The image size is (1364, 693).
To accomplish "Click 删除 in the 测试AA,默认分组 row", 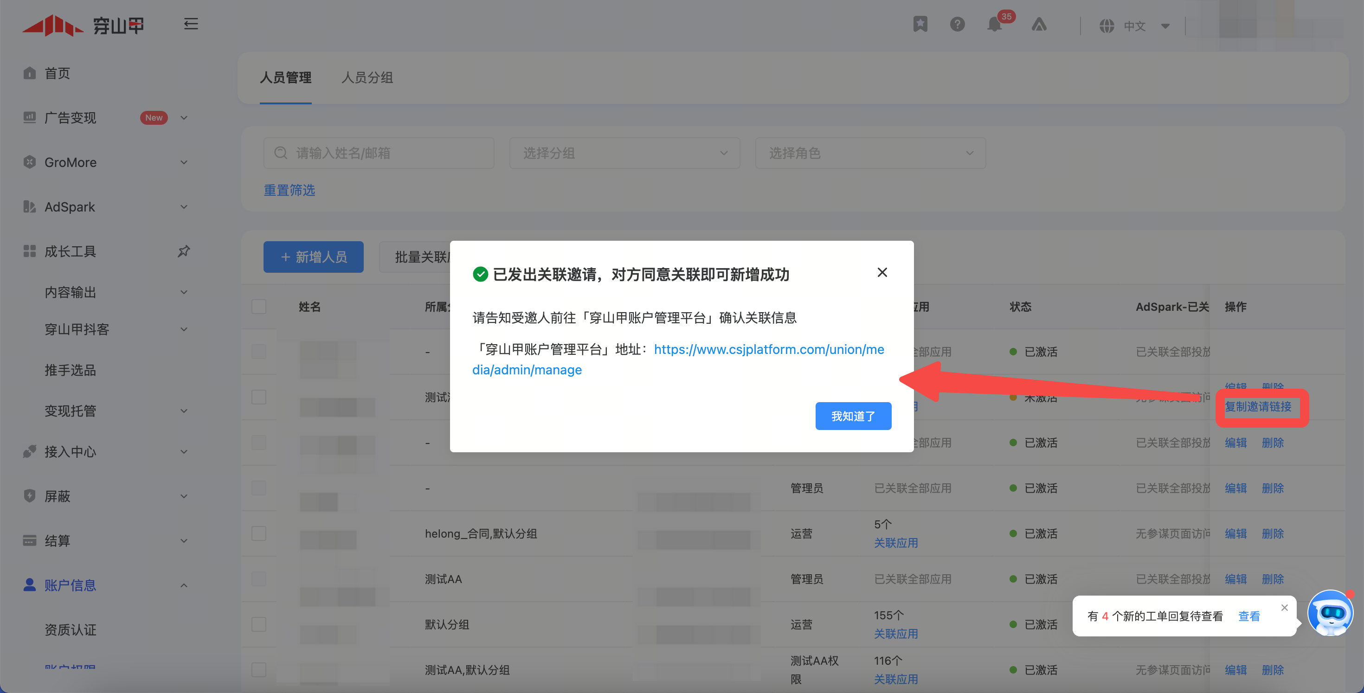I will click(1273, 670).
